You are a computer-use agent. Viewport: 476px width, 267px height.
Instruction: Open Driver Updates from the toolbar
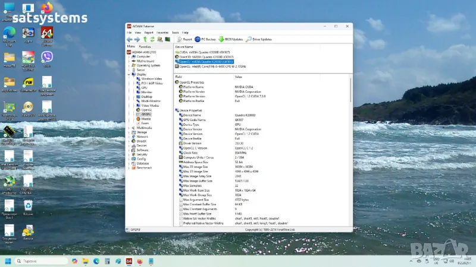coord(259,39)
